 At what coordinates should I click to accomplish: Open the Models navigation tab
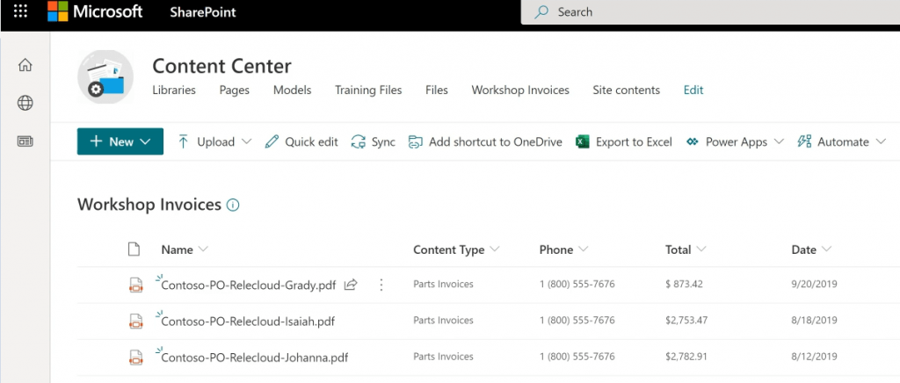click(292, 90)
